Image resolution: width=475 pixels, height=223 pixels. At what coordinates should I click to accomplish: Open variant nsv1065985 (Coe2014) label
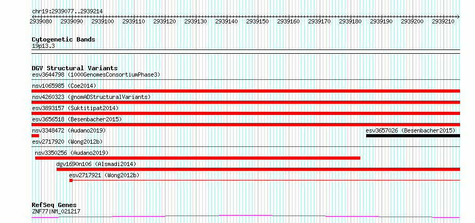tap(64, 86)
